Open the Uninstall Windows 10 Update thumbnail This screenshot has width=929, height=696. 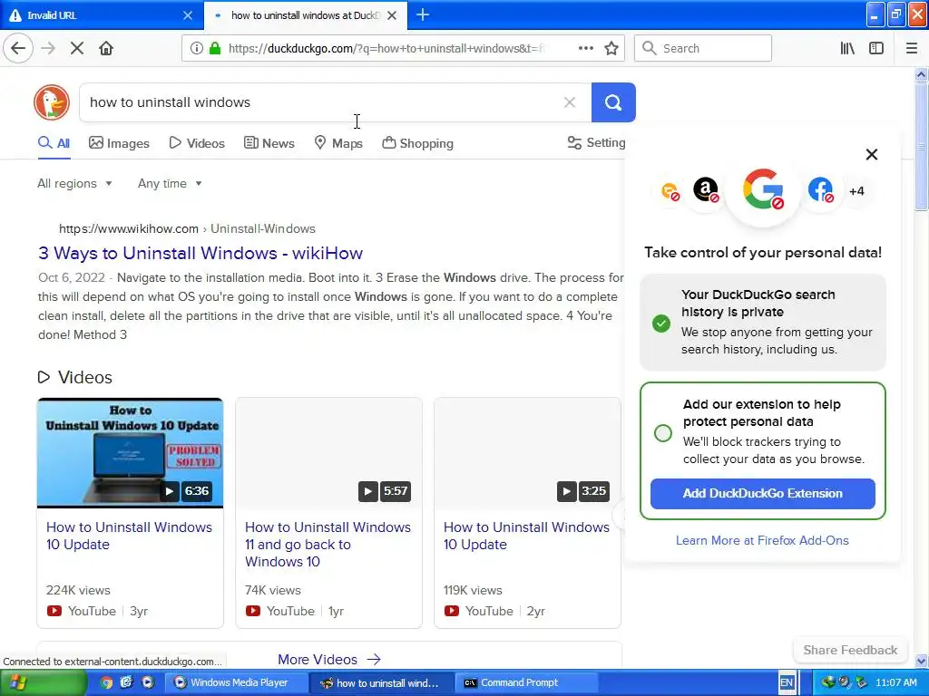131,453
